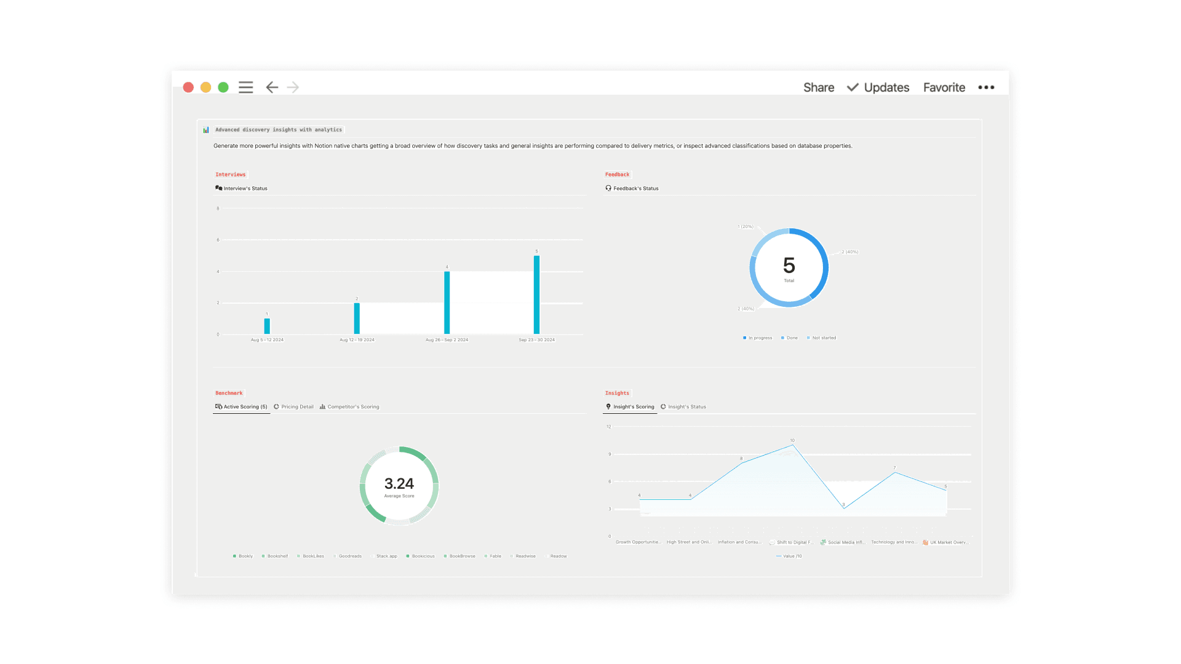Click the 3.24 Average Score donut center
Screen dimensions: 1181x664
399,486
